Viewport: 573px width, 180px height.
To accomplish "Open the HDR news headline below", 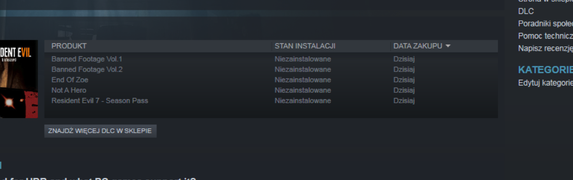I will click(x=98, y=178).
